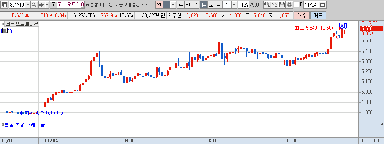Viewport: 384px width, 144px height.
Task: Click the 매수 buy button
Action: coord(302,15)
